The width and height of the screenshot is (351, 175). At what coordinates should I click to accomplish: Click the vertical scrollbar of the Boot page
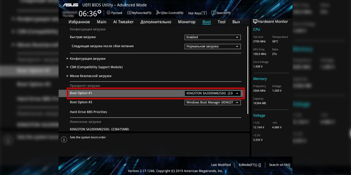click(248, 70)
